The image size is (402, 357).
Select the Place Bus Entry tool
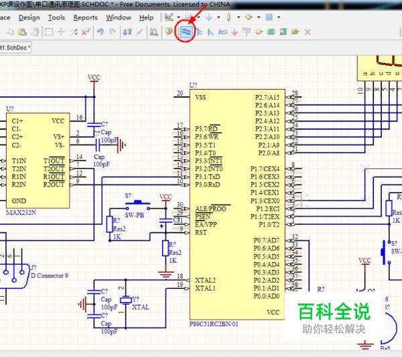tap(210, 32)
